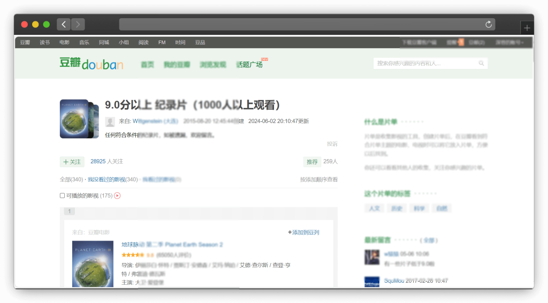Open 读书 in the top navigation
This screenshot has height=303, width=548.
[44, 42]
